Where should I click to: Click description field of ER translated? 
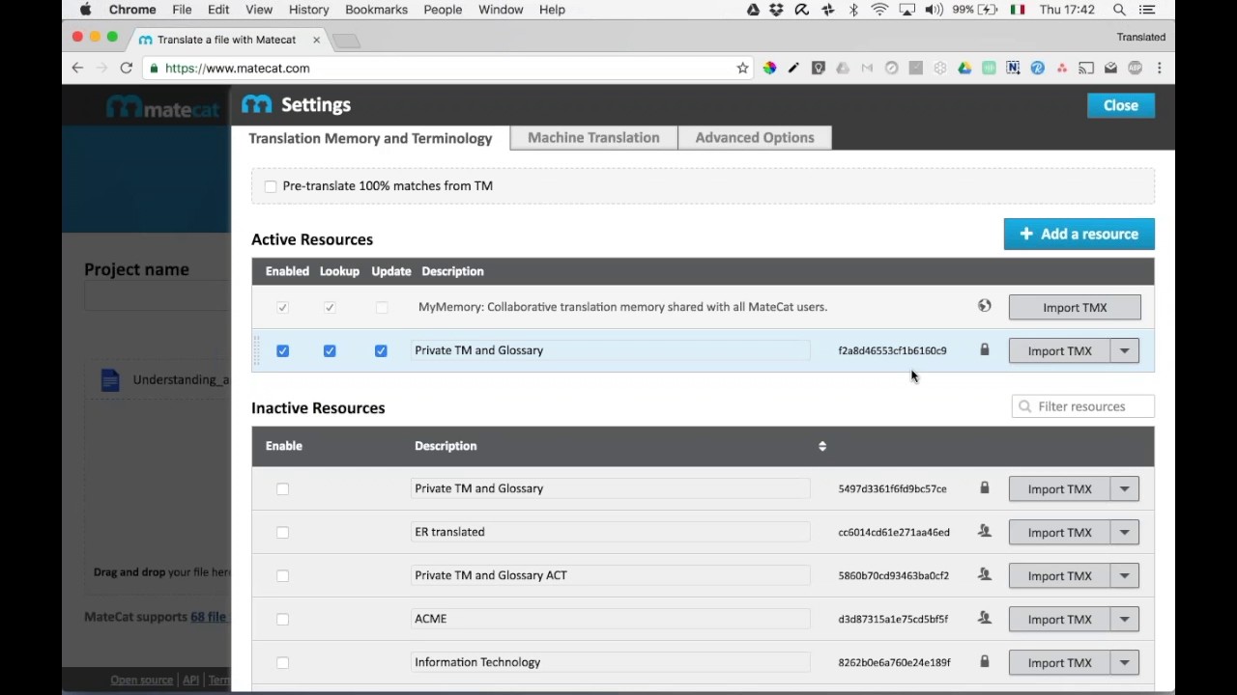point(610,532)
